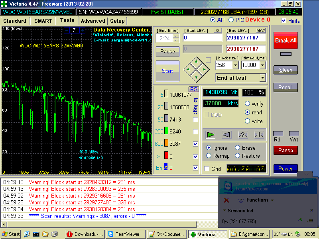
Task: Select the Tests tab
Action: [x=67, y=20]
